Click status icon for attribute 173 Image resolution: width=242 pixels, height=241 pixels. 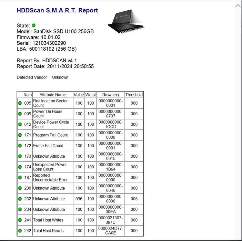(x=20, y=156)
